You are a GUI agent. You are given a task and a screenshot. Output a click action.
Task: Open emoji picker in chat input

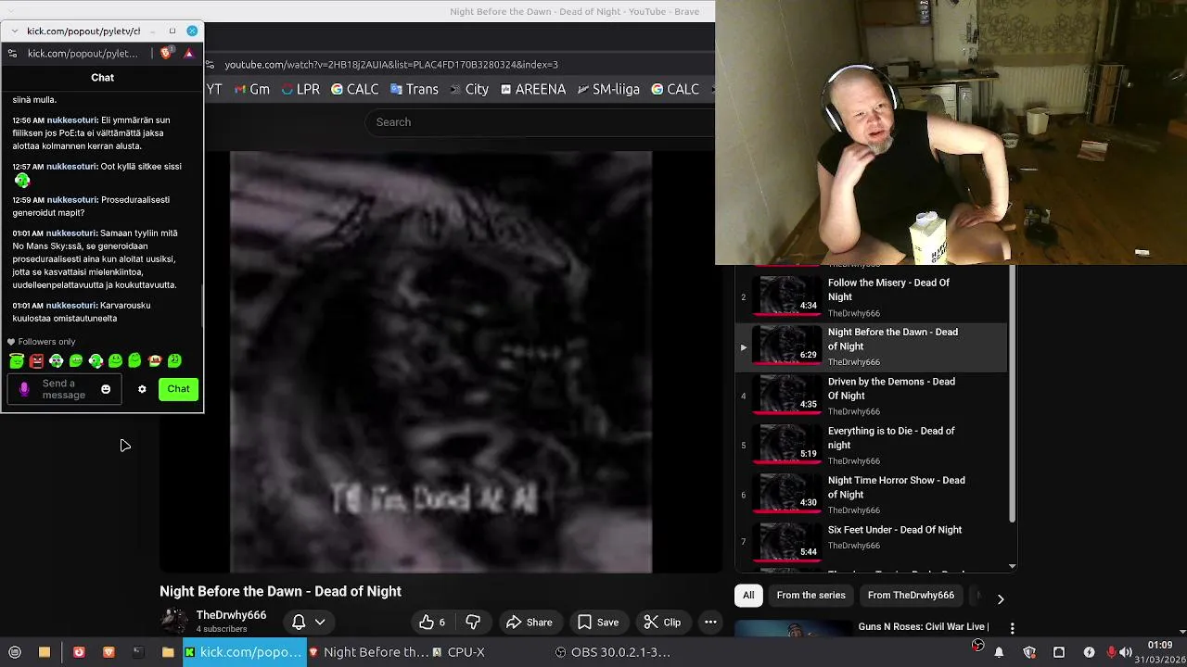(x=106, y=389)
